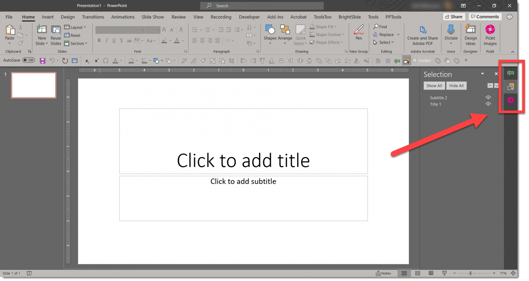Start Dictate voice input
The height and width of the screenshot is (281, 529).
[x=451, y=33]
